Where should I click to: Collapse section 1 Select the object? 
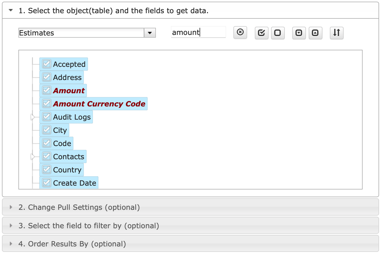[190, 10]
